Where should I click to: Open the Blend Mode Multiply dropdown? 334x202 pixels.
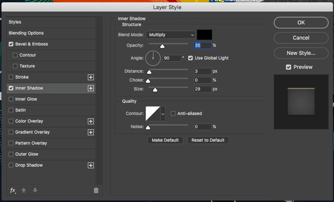(171, 35)
